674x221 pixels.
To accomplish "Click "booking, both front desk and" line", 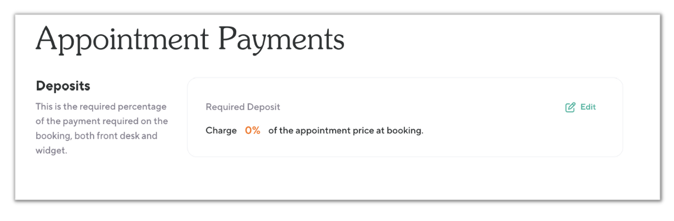I will tap(96, 135).
